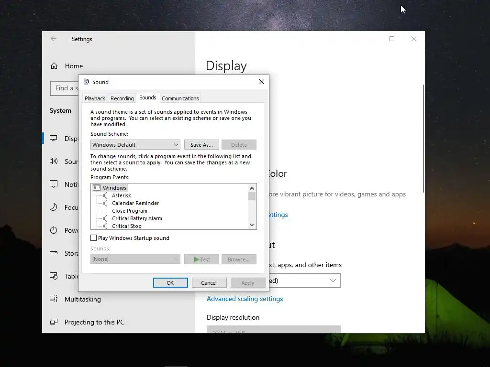This screenshot has height=367, width=490.
Task: Switch to the Recording tab
Action: 122,98
